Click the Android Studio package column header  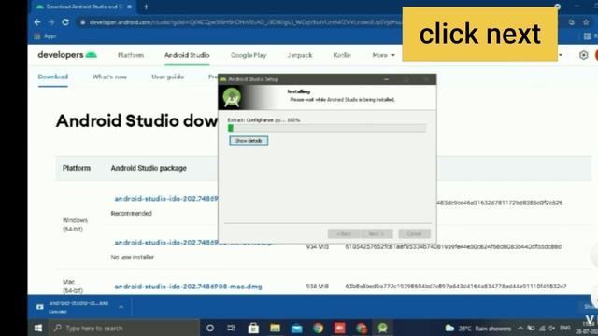click(x=149, y=168)
